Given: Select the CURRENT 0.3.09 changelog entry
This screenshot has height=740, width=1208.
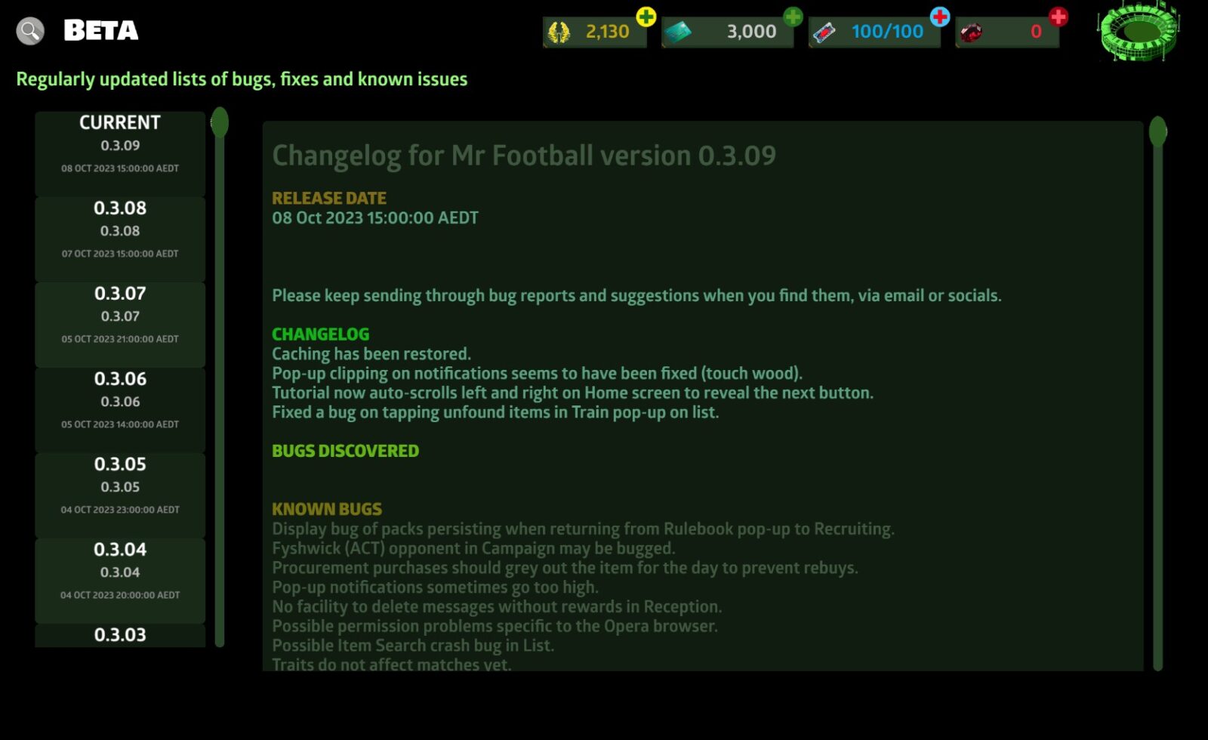Looking at the screenshot, I should 120,153.
